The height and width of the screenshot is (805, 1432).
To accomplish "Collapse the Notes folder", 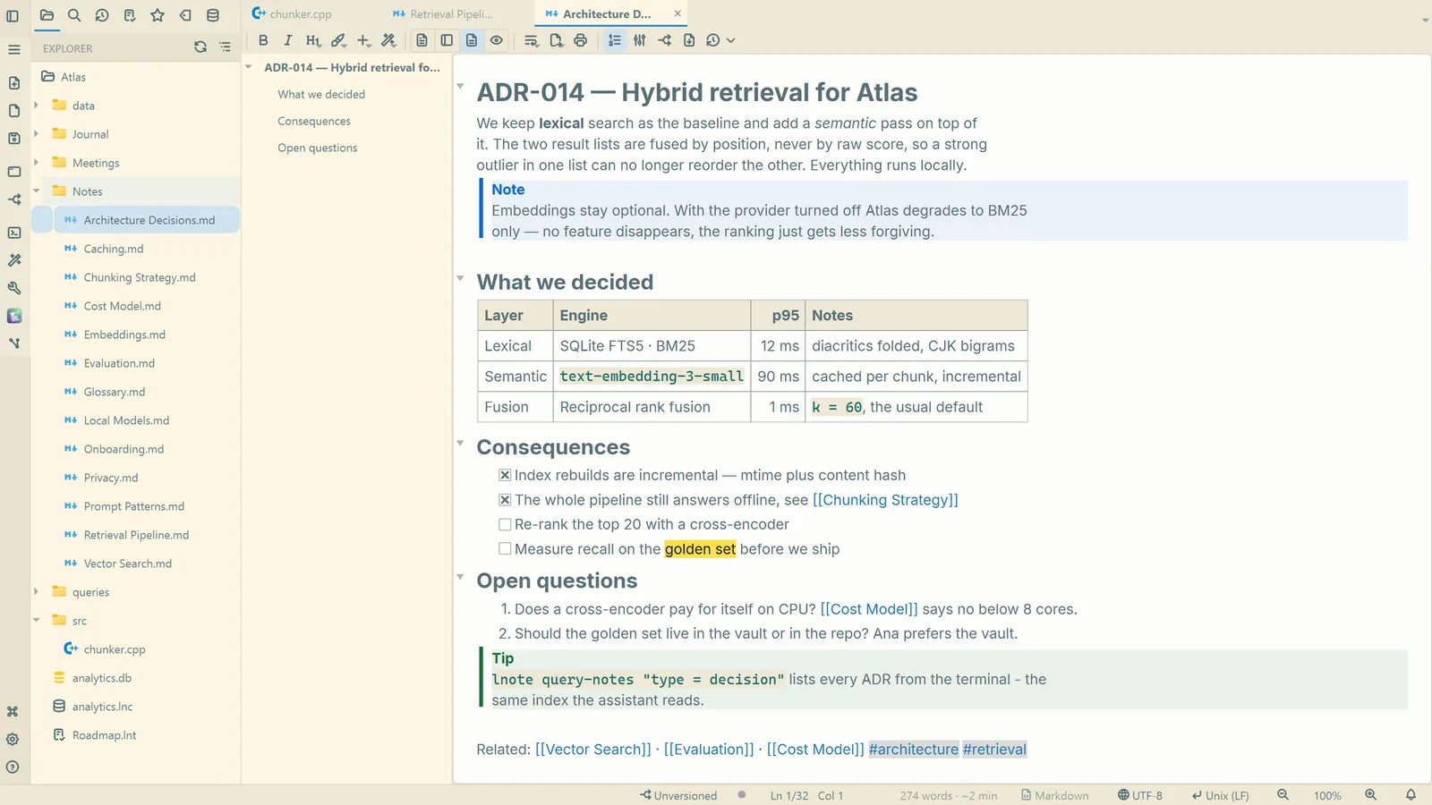I will (36, 191).
